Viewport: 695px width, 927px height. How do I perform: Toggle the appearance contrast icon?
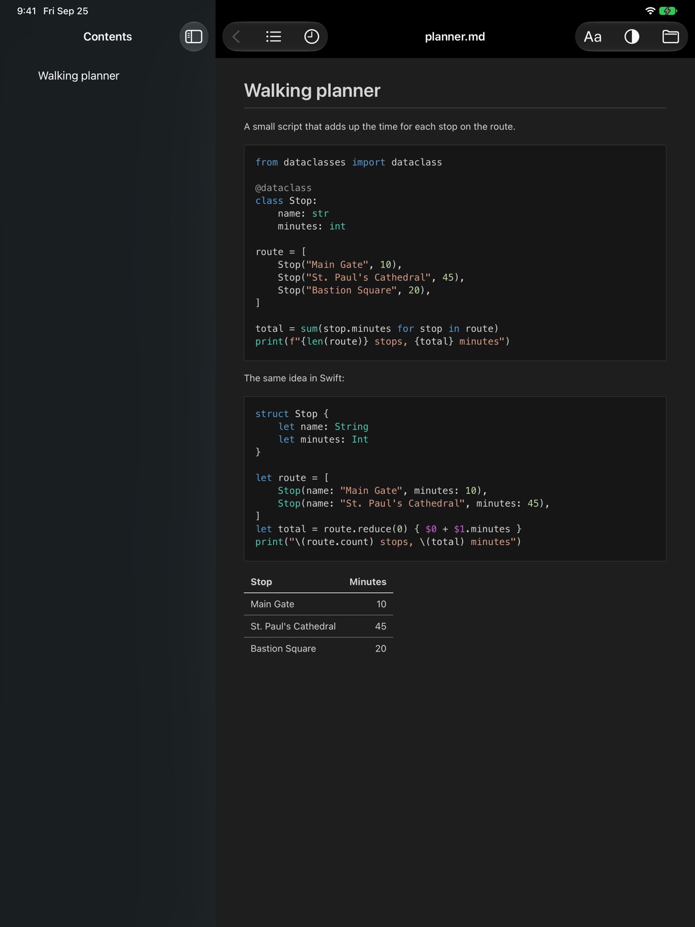631,37
